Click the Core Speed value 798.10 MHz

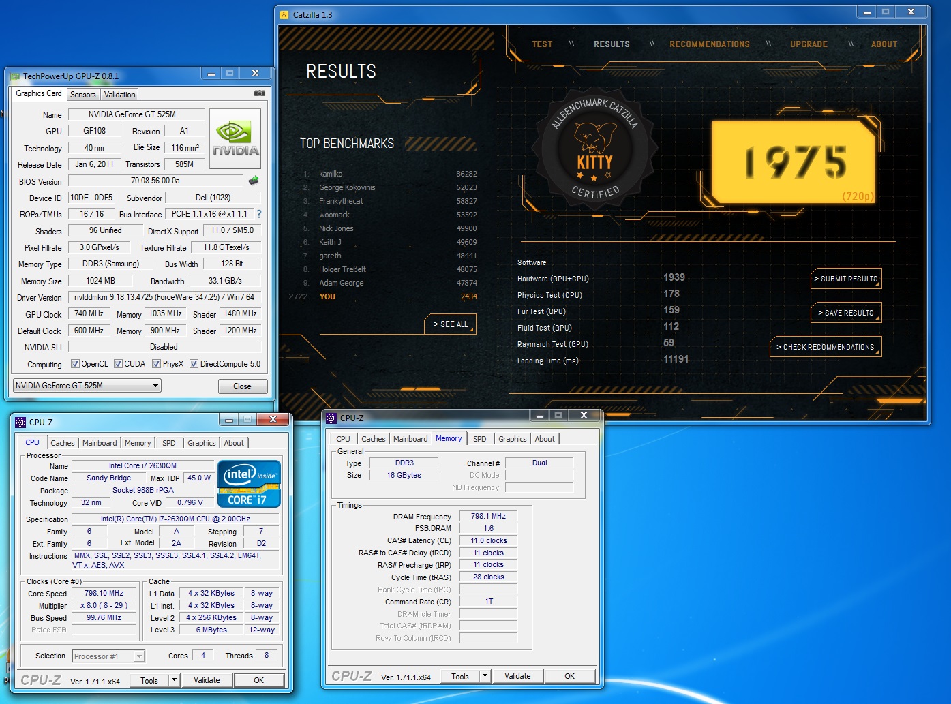click(x=104, y=593)
